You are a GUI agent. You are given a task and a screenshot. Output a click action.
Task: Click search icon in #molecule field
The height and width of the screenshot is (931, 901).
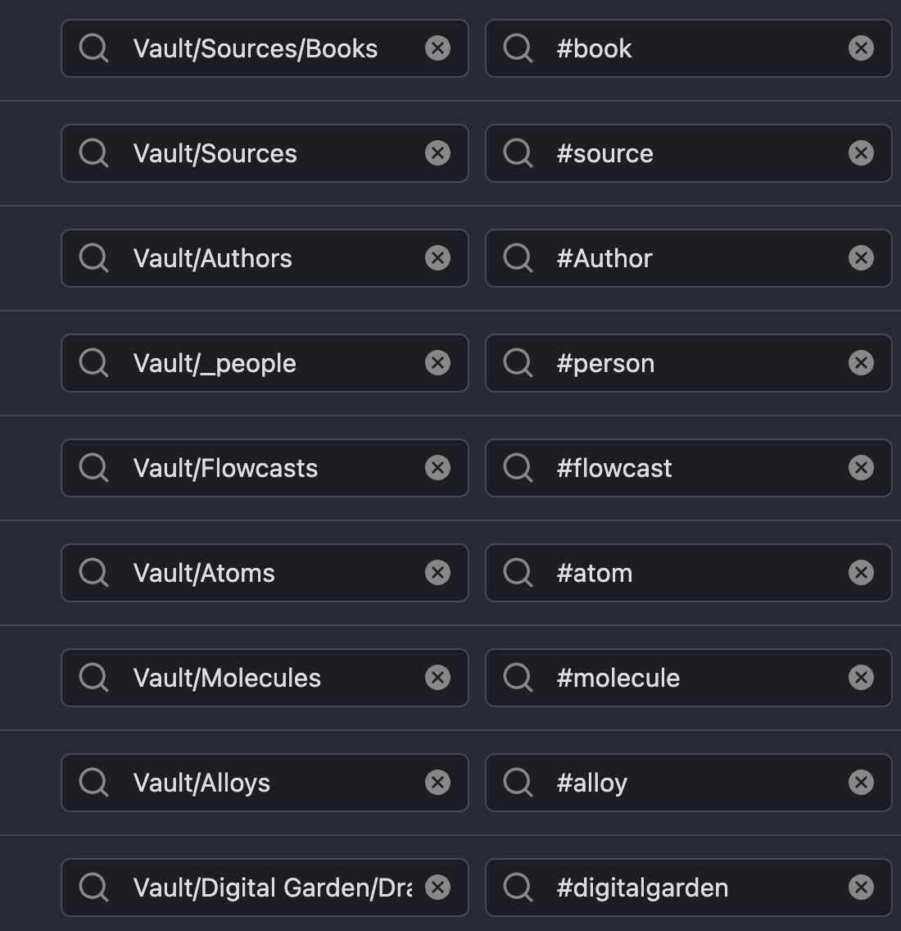click(x=518, y=678)
